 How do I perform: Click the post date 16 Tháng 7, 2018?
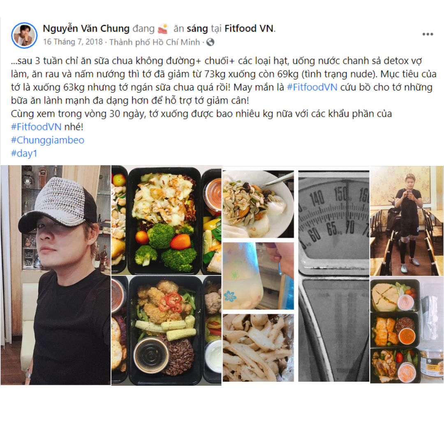point(73,42)
